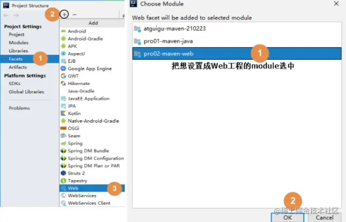Viewport: 346px width, 222px height.
Task: Select the Spring DM Bundle icon
Action: click(x=64, y=151)
